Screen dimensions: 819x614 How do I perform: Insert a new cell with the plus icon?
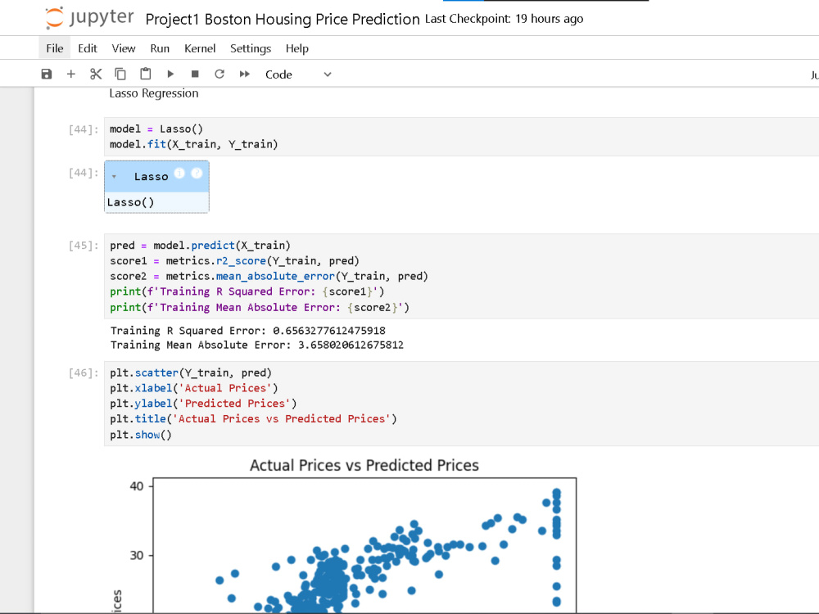point(71,74)
